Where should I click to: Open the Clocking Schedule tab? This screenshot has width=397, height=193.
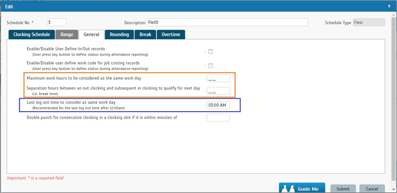pos(32,35)
